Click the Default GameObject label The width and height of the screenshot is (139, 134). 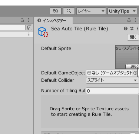click(x=63, y=73)
